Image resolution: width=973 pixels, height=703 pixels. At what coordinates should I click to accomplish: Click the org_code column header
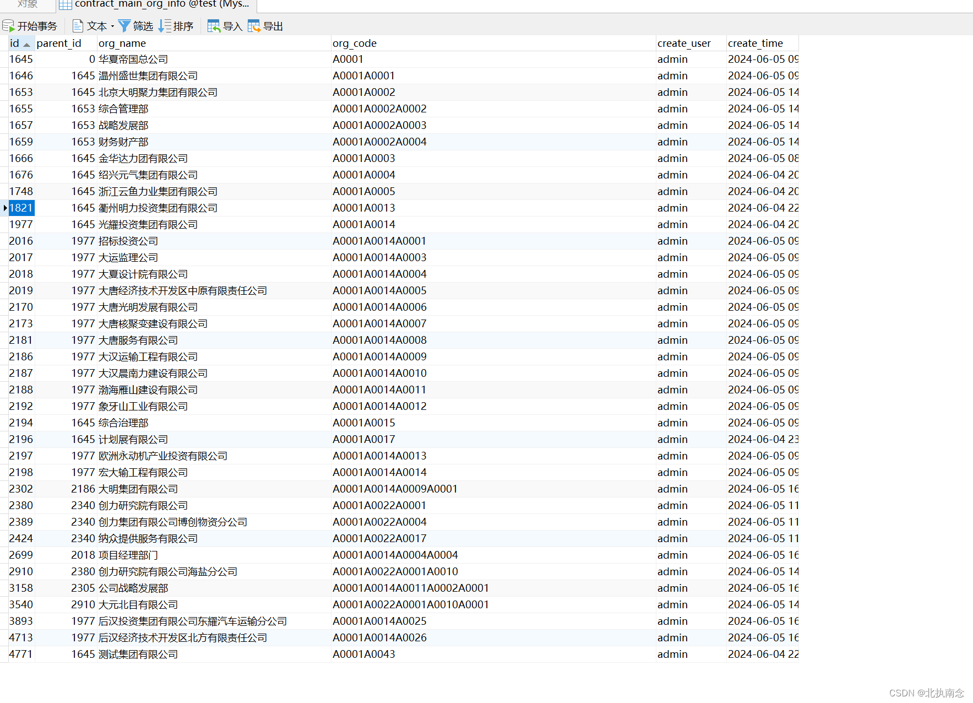[x=493, y=44]
